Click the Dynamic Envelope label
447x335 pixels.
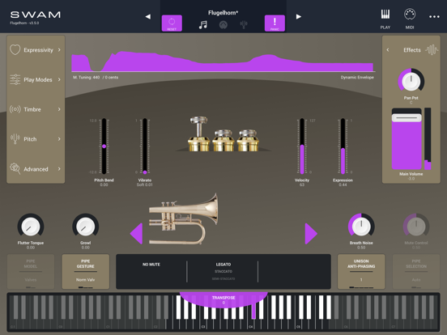click(x=357, y=77)
